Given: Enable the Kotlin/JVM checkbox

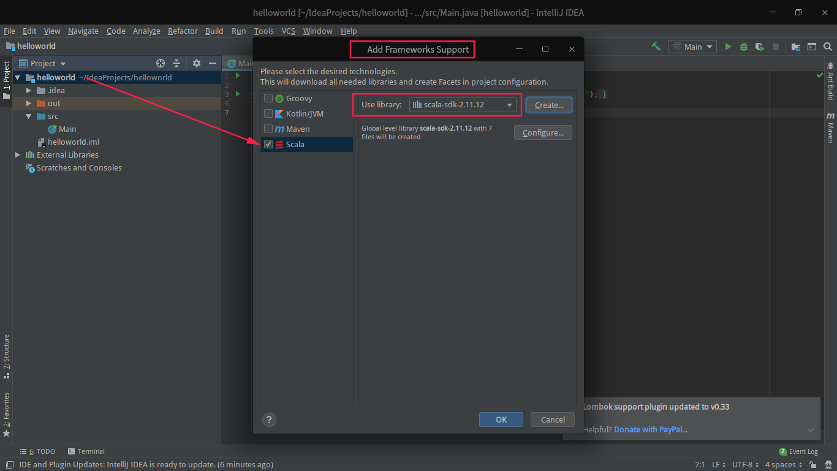Looking at the screenshot, I should pos(268,113).
